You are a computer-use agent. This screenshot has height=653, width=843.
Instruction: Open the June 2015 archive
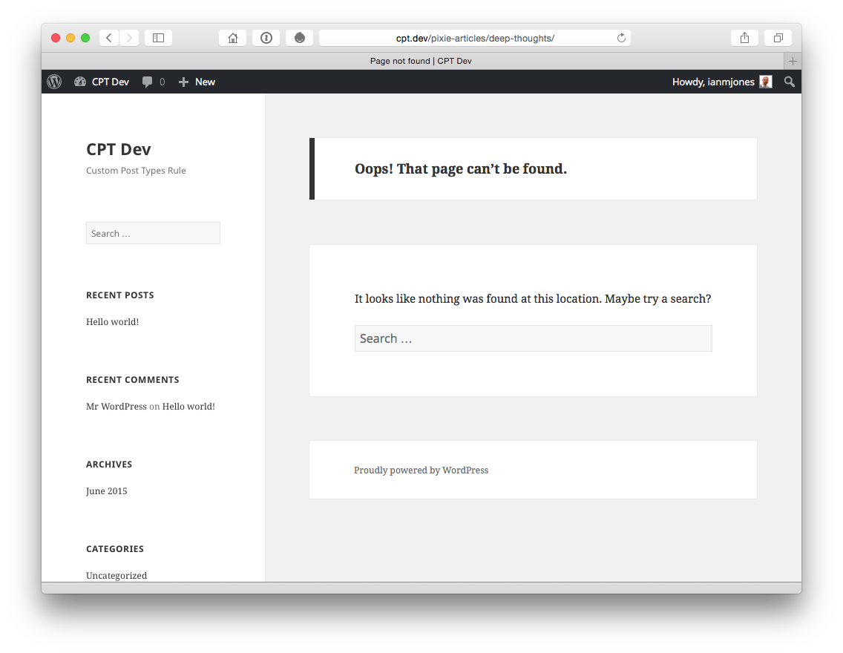tap(106, 491)
